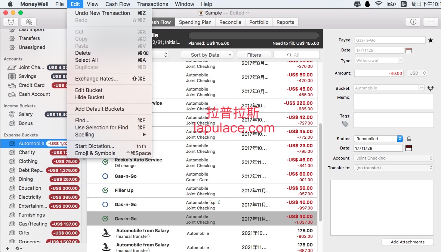
Task: Open the Sort by Date dropdown
Action: pos(207,55)
